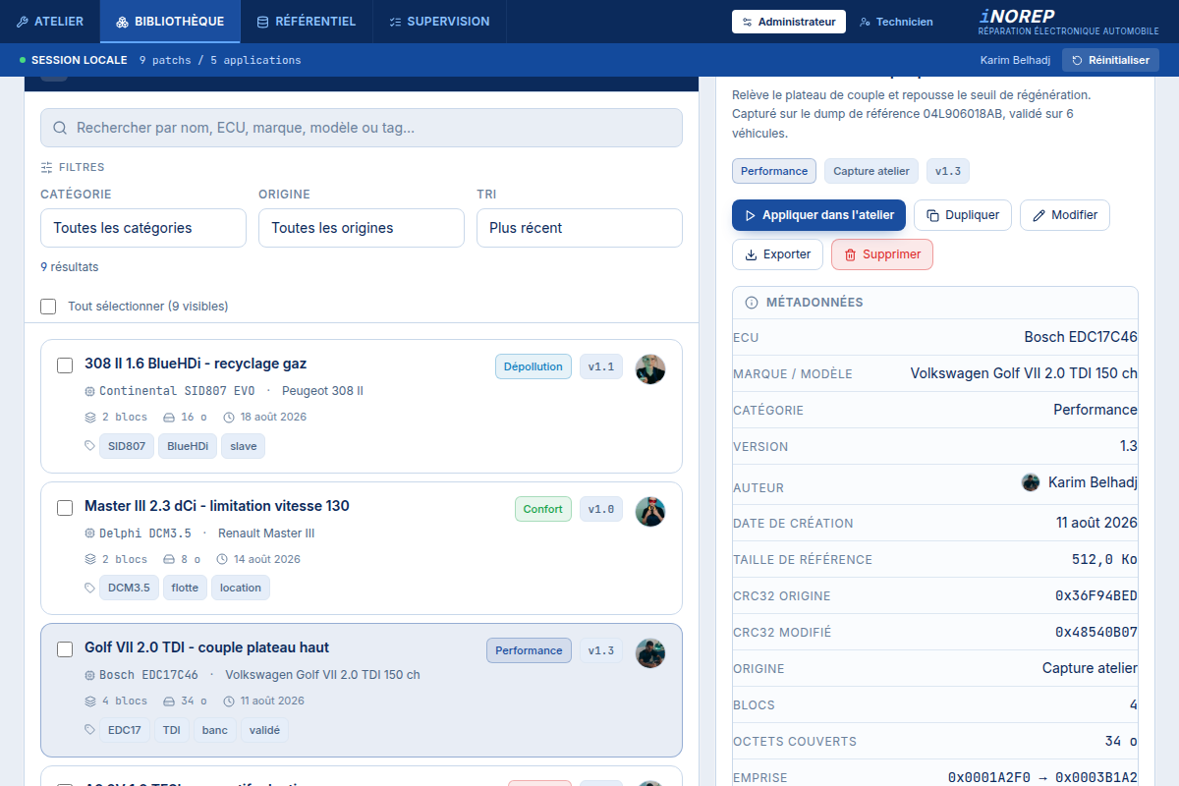Click the flotte tag
Screen dimensions: 1179x786
[185, 588]
